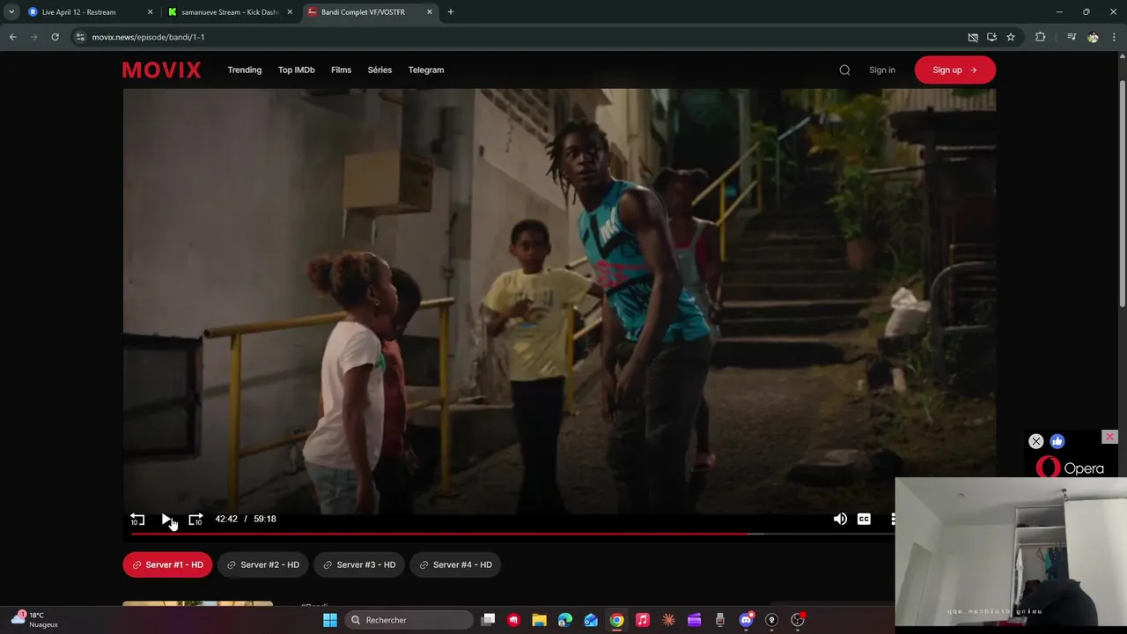Image resolution: width=1127 pixels, height=634 pixels.
Task: Close the Restream tab
Action: 150,12
